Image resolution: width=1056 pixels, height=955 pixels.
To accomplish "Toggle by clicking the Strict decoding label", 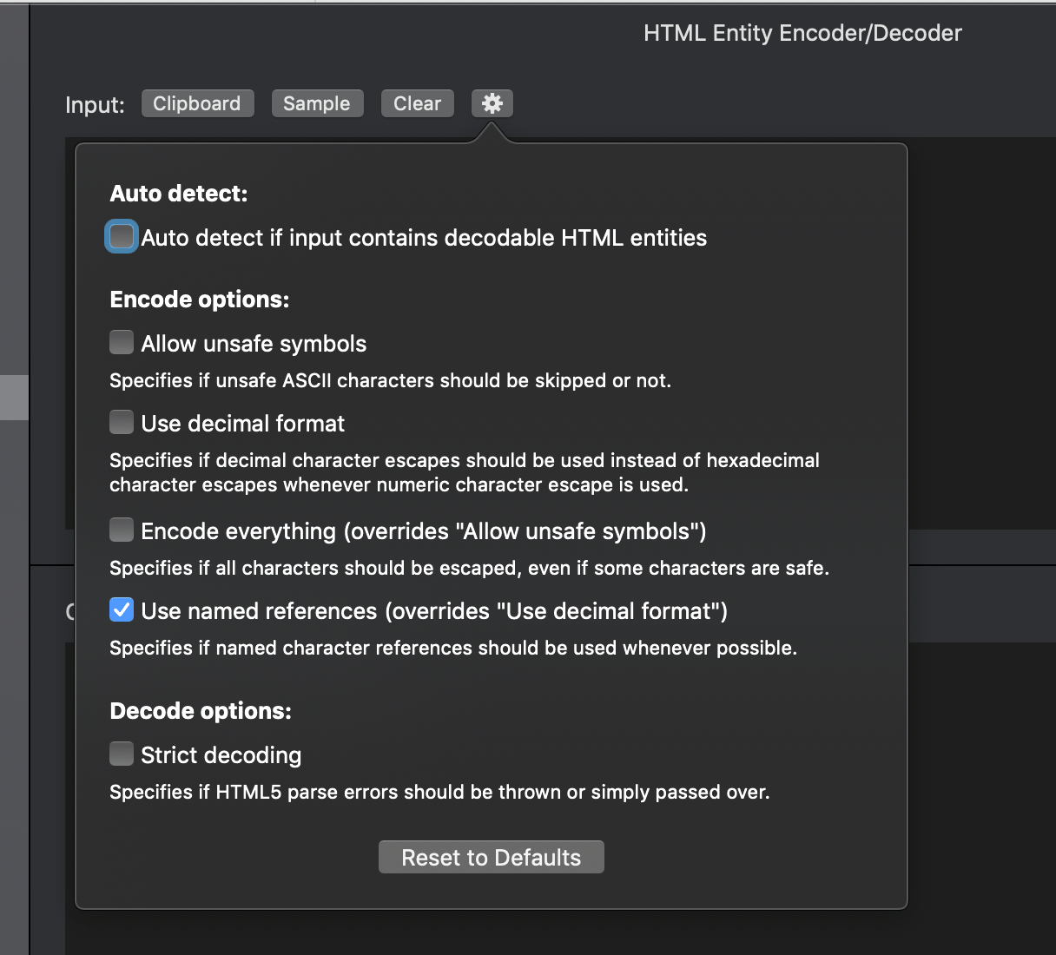I will coord(221,754).
